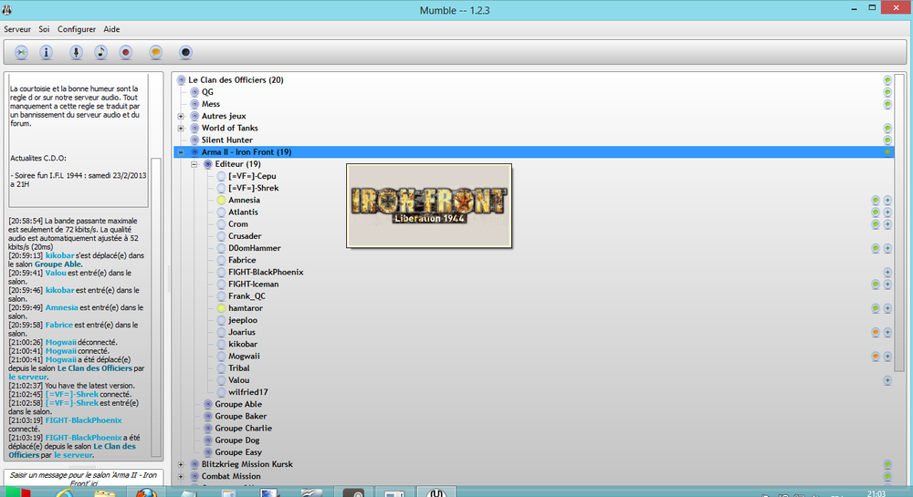913x497 pixels.
Task: Open the Mess channel comment icon
Action: (887, 104)
